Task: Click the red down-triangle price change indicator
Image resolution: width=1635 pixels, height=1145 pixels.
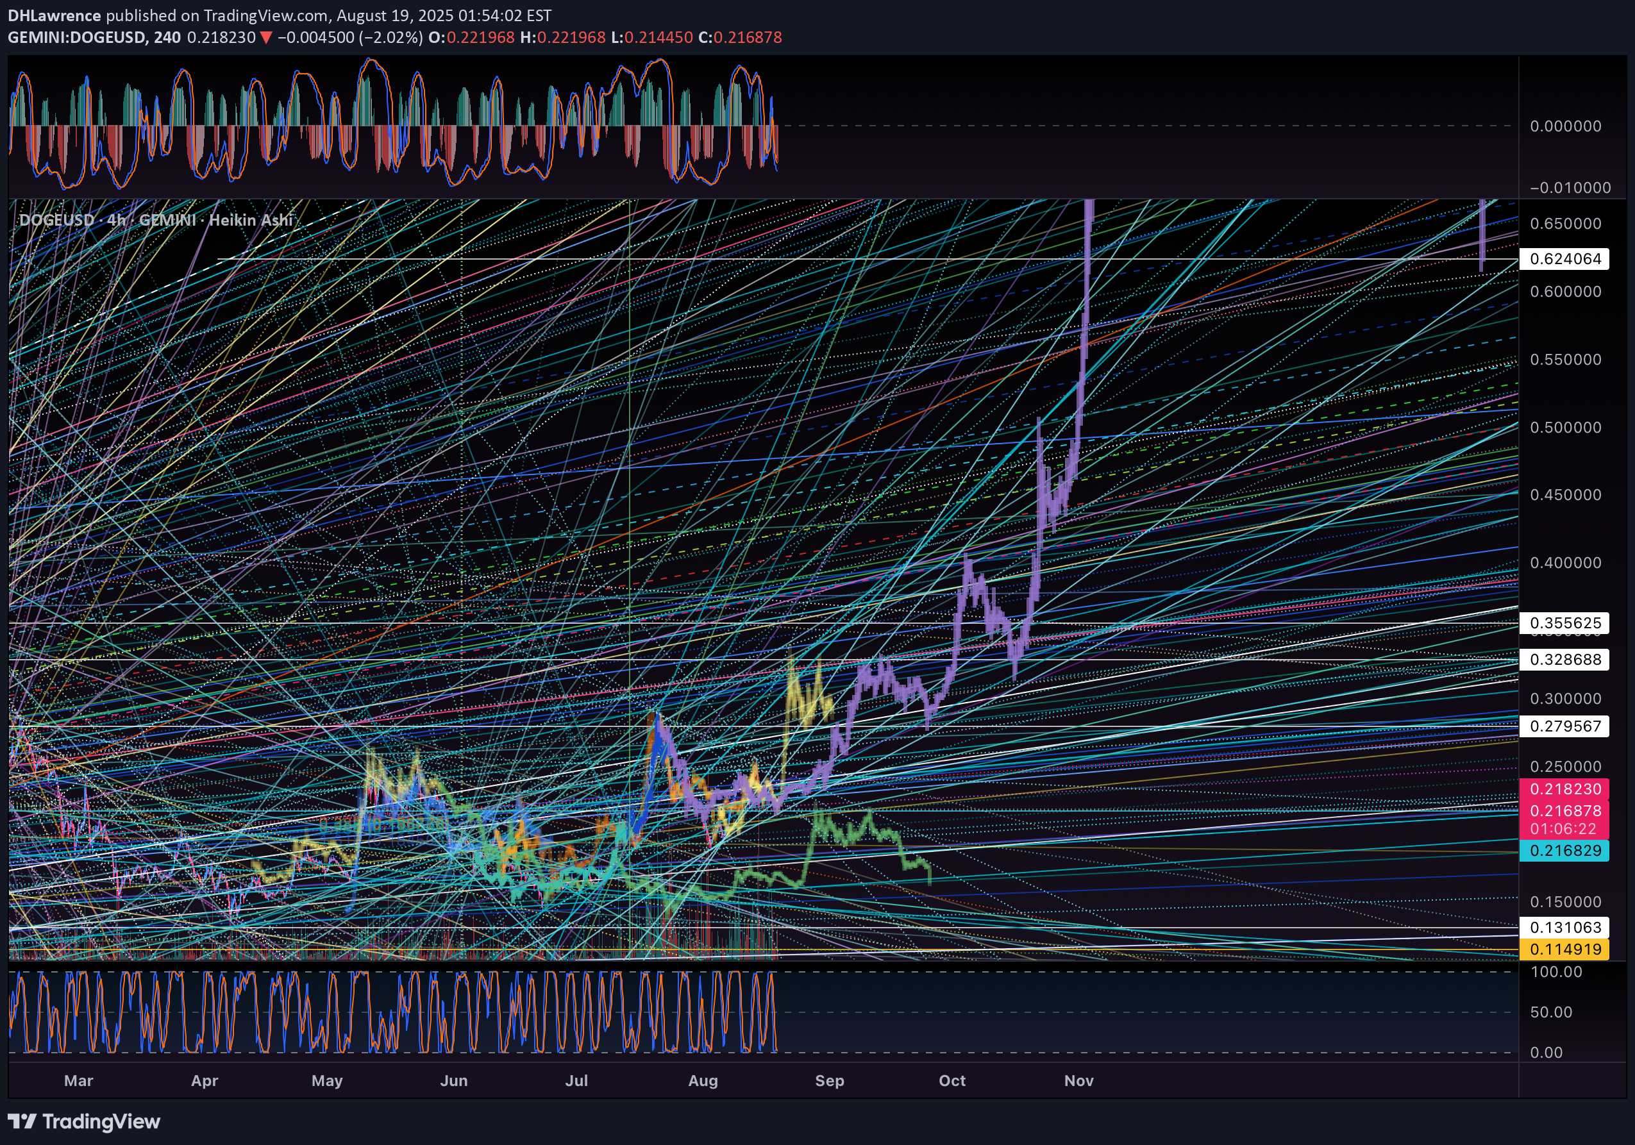Action: 265,37
